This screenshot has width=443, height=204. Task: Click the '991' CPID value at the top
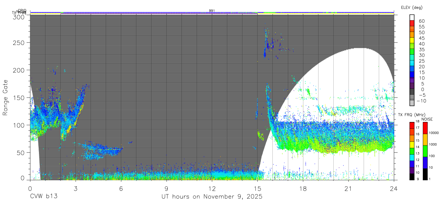212,11
